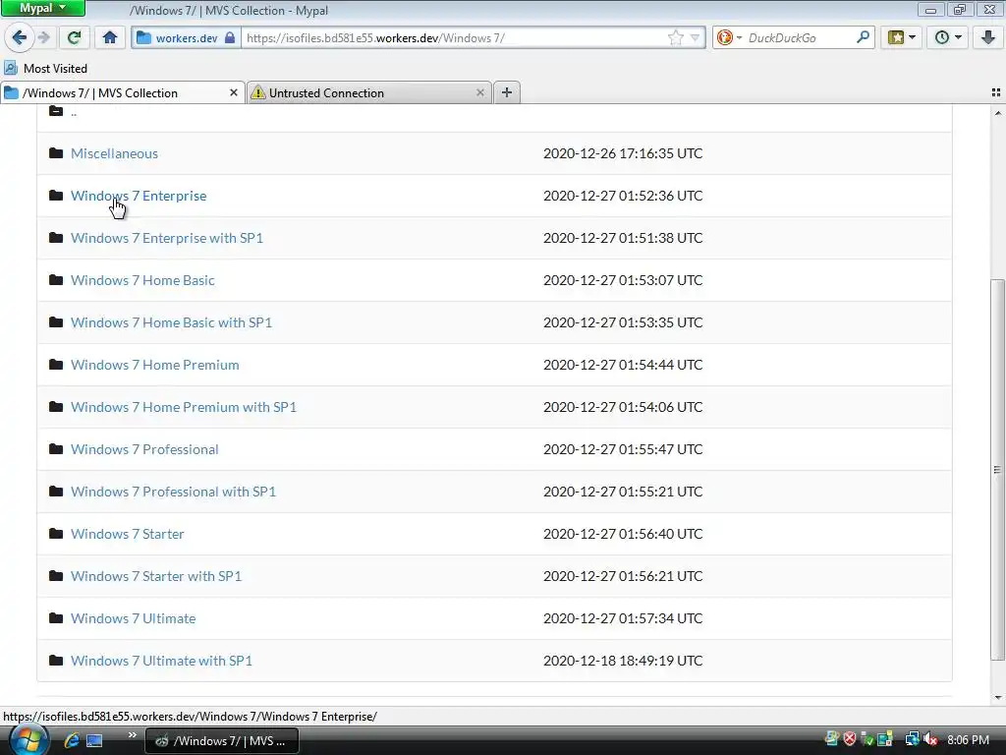Open the URL history dropdown arrow

point(695,38)
